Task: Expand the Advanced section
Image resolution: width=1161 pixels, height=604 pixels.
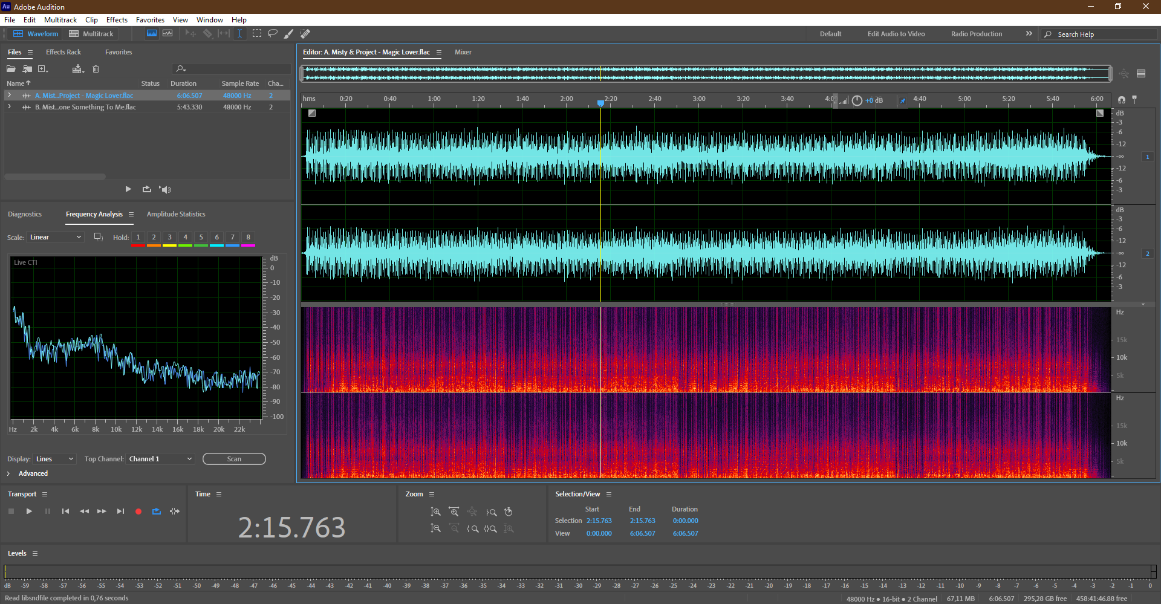Action: [x=8, y=473]
